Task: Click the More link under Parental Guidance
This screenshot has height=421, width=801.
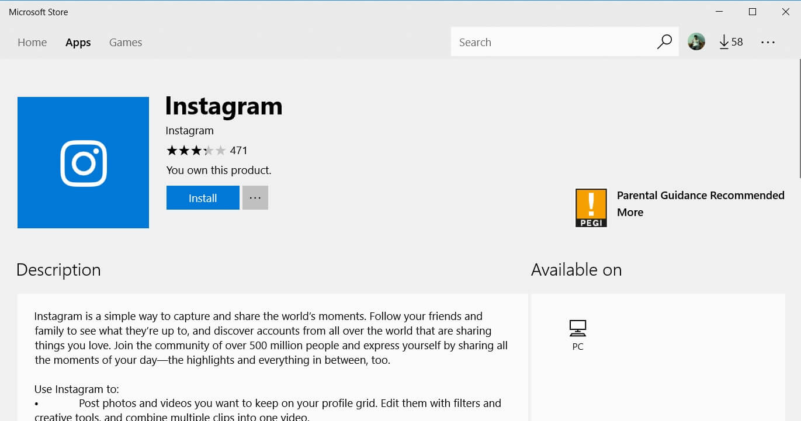Action: tap(630, 213)
